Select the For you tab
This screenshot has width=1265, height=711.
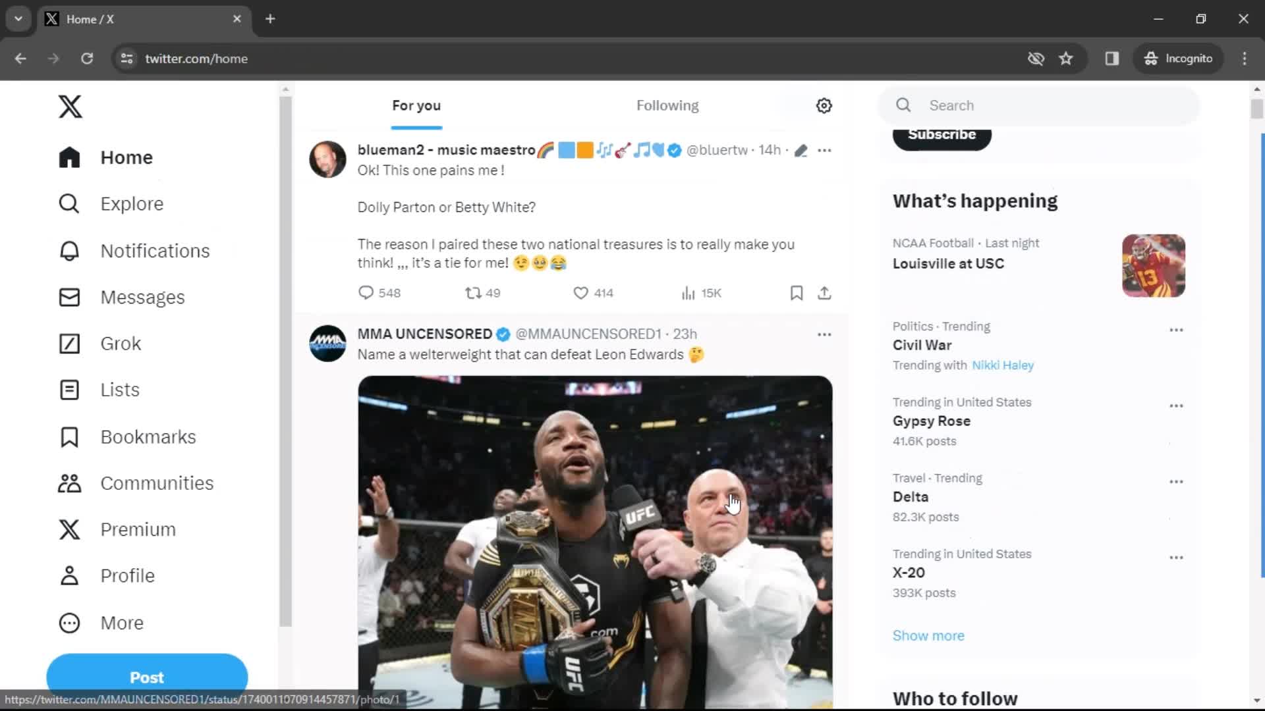[x=416, y=105]
